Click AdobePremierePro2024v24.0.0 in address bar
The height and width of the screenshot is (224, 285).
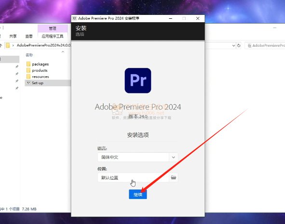(x=43, y=45)
